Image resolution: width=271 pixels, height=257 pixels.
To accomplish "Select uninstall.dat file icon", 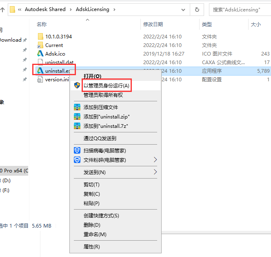I will pyautogui.click(x=40, y=62).
